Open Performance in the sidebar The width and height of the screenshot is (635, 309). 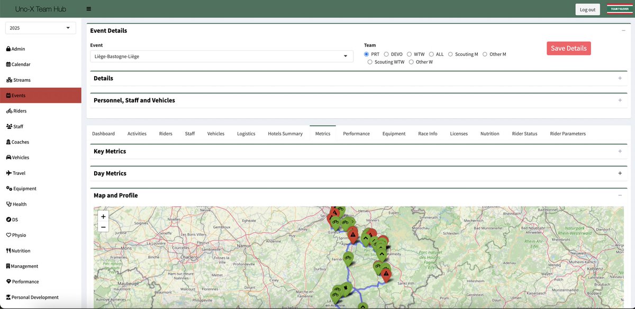pyautogui.click(x=22, y=282)
